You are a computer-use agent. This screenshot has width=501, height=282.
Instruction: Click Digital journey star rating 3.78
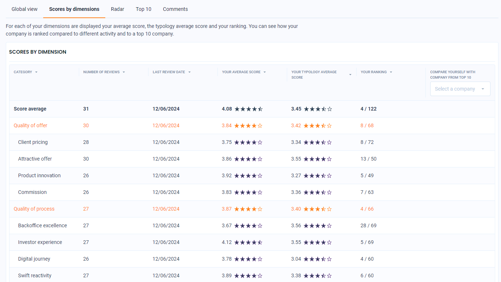248,259
